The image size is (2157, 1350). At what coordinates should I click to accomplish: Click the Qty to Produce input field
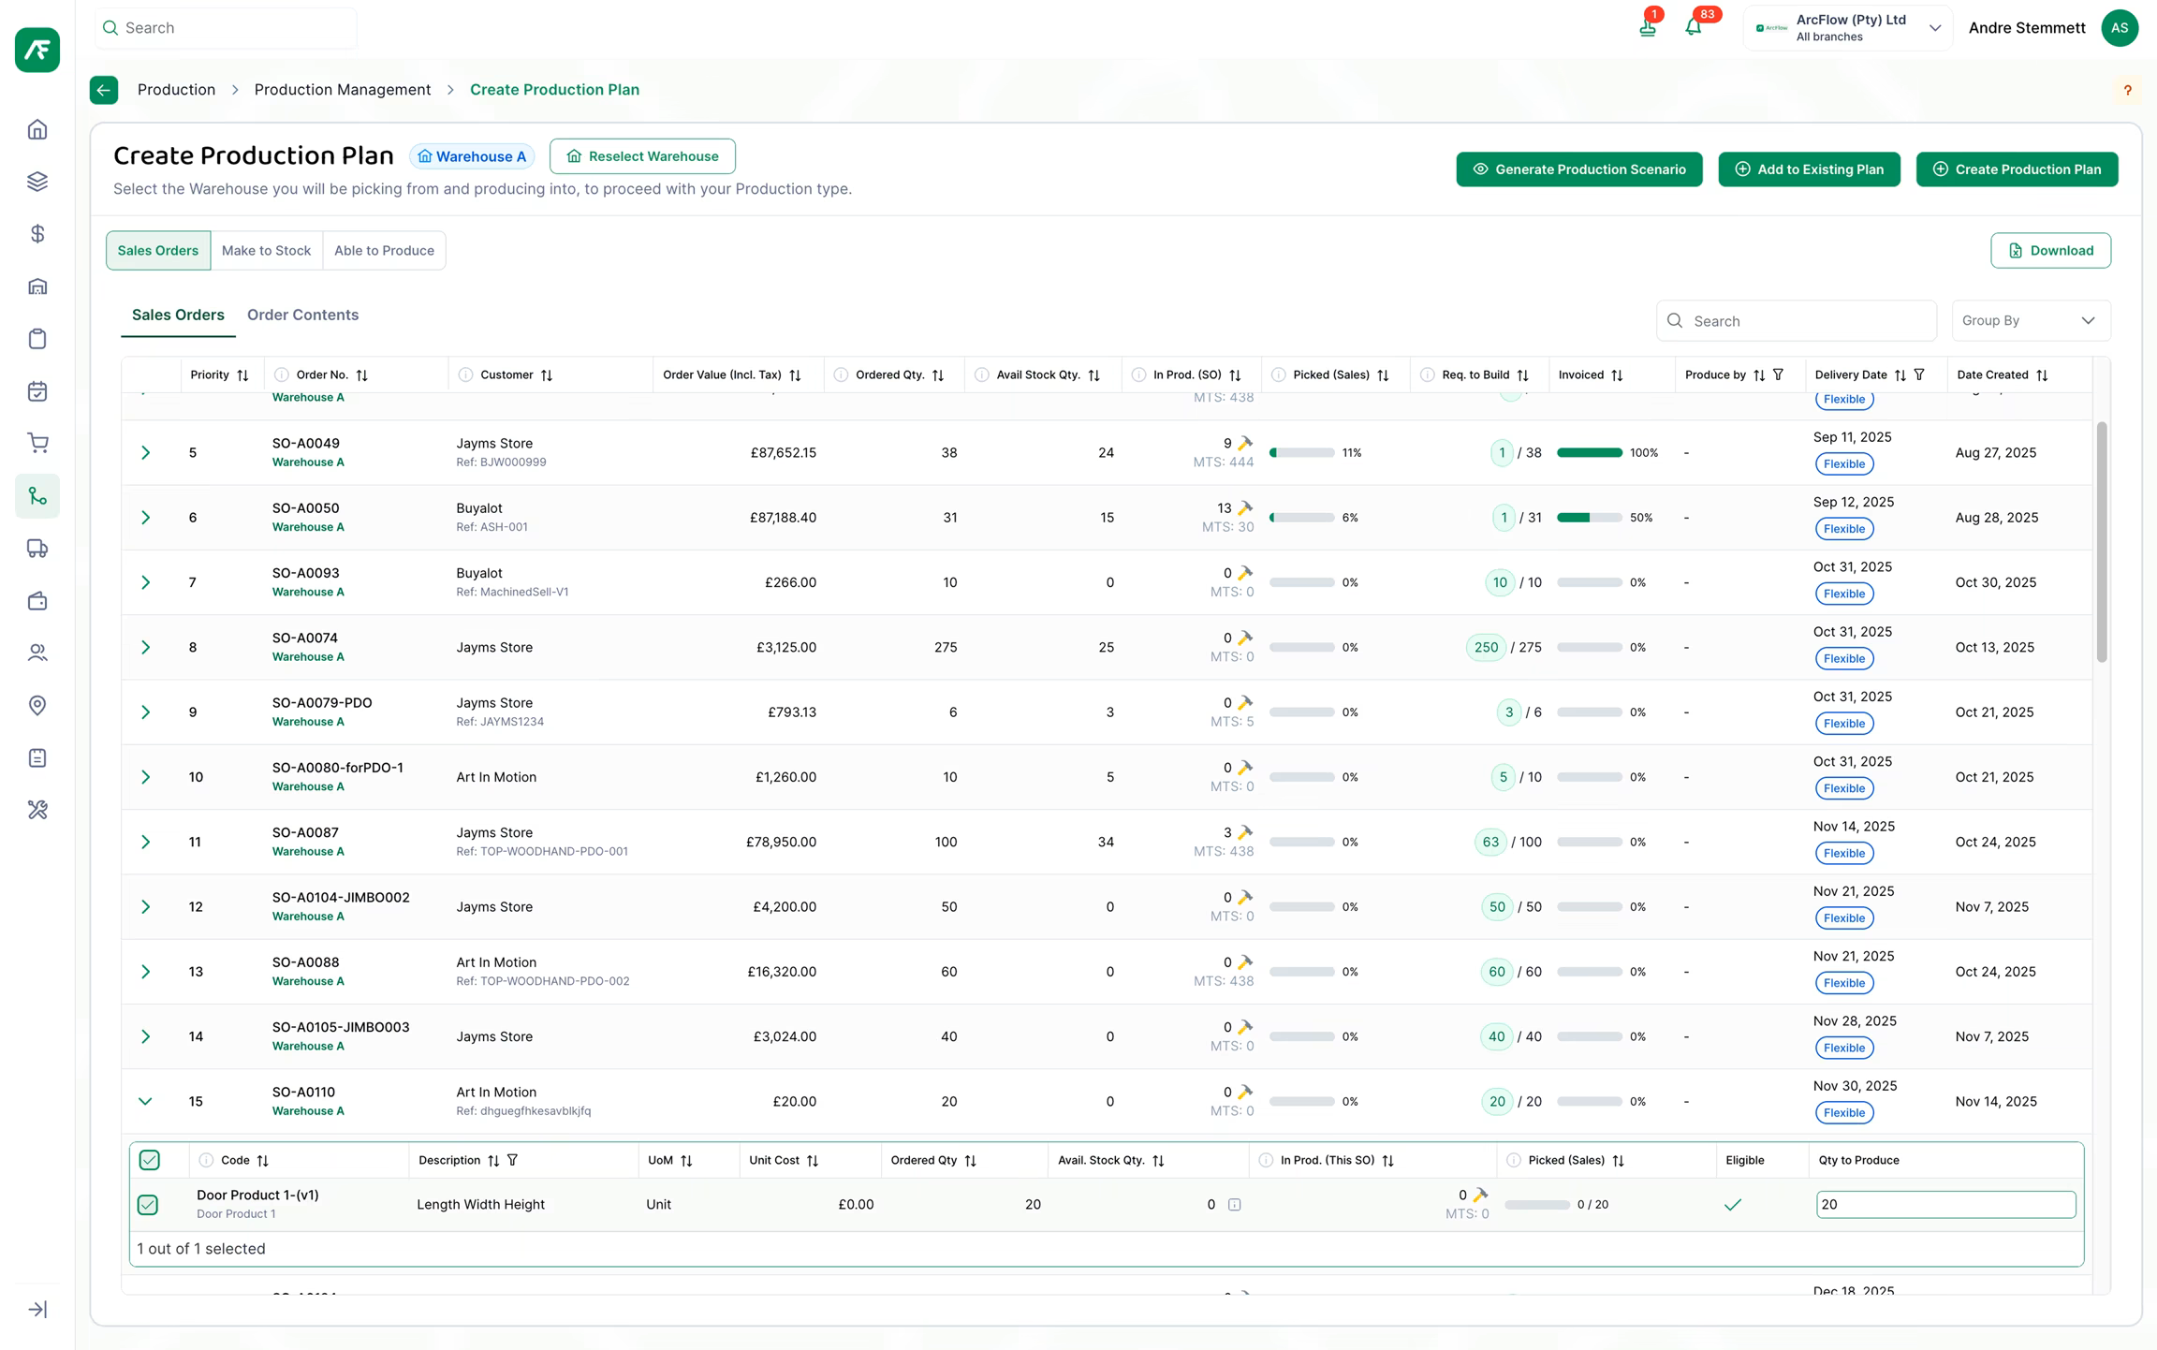click(1945, 1204)
